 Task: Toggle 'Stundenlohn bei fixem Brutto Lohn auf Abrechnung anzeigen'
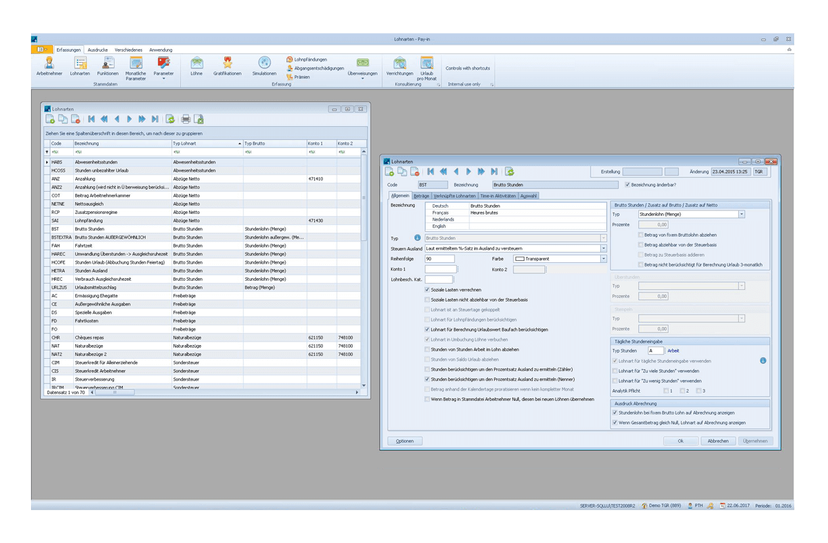(615, 413)
